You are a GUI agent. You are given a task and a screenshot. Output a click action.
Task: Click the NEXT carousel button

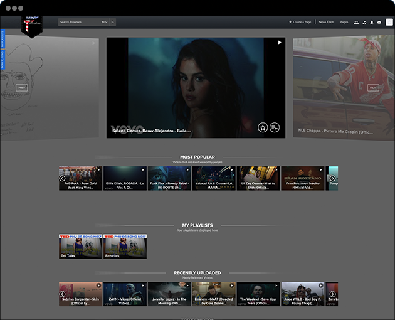373,87
